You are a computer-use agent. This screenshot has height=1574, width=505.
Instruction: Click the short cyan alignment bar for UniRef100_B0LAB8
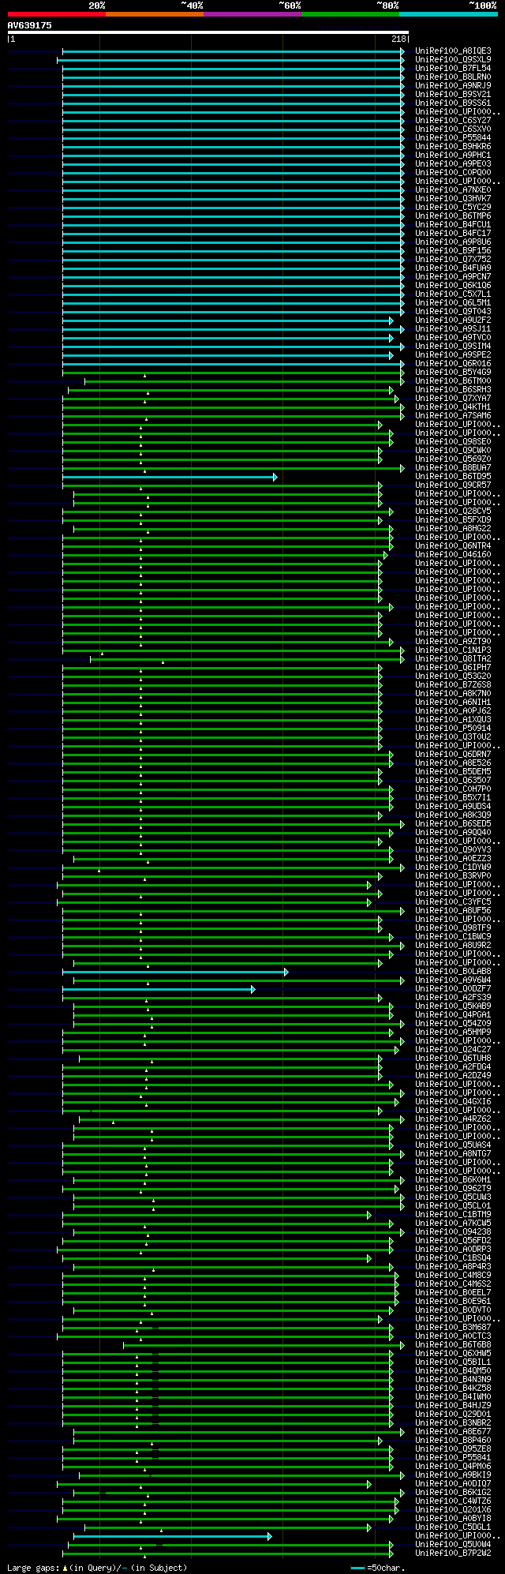click(175, 972)
